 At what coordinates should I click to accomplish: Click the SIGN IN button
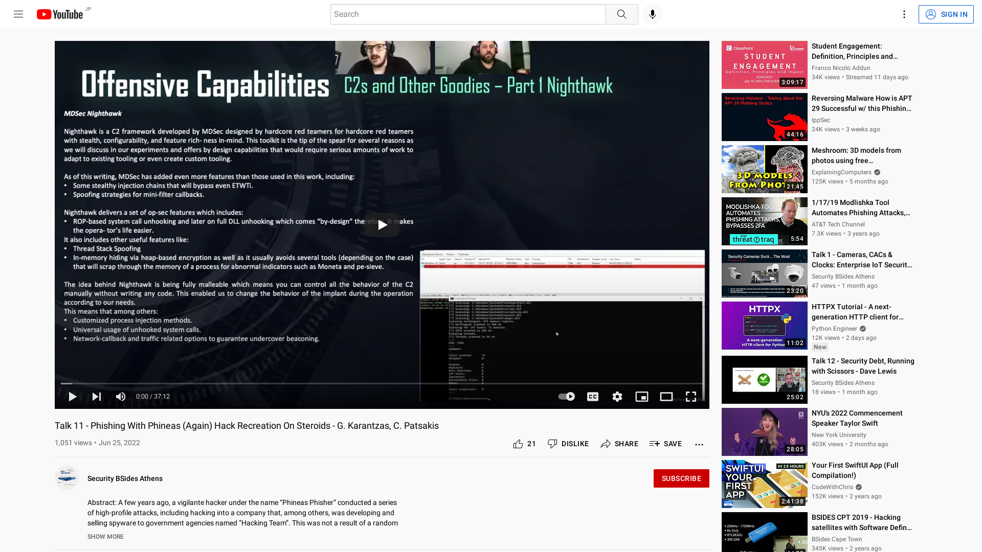click(946, 14)
